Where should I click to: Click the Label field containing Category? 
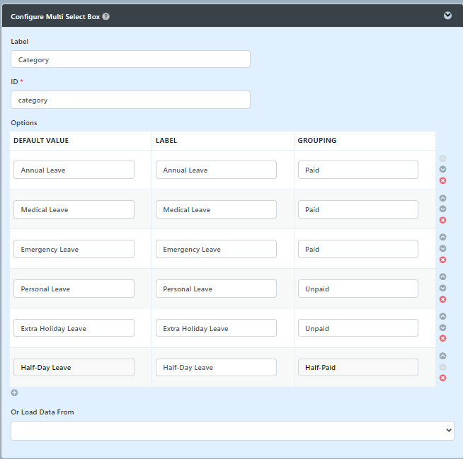click(x=130, y=59)
